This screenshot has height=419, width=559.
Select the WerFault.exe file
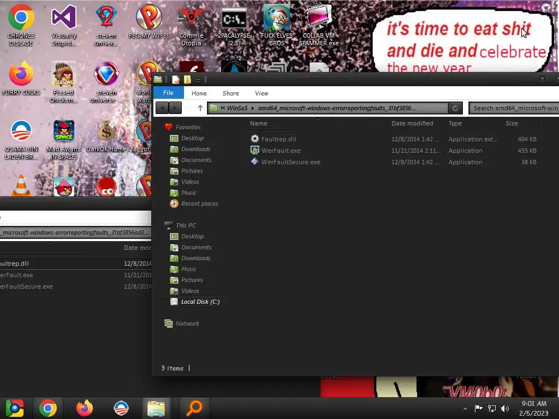point(281,151)
